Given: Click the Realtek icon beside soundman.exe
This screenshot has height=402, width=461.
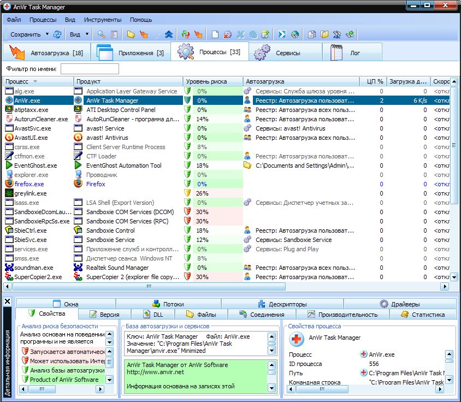Looking at the screenshot, I should (x=9, y=267).
